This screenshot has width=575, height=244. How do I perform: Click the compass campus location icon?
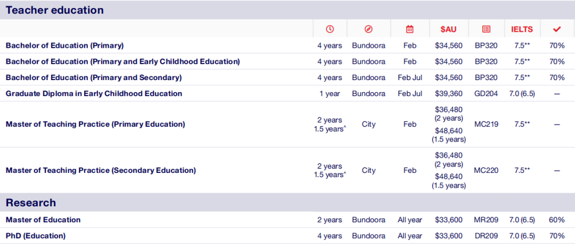click(x=368, y=29)
